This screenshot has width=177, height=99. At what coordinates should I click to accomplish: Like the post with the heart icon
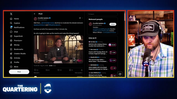(x=58, y=70)
